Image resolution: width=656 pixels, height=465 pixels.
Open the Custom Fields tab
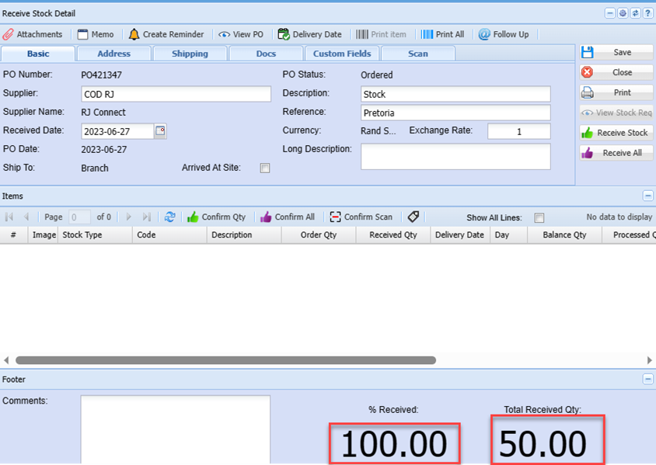click(342, 54)
